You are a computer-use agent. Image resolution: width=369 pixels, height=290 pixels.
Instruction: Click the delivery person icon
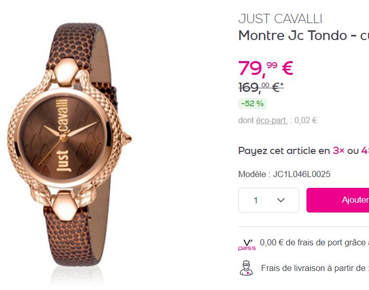click(247, 268)
